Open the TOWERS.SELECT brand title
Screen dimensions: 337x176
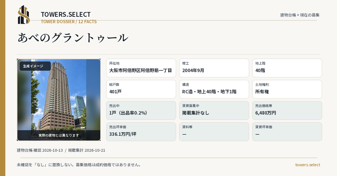tap(66, 15)
